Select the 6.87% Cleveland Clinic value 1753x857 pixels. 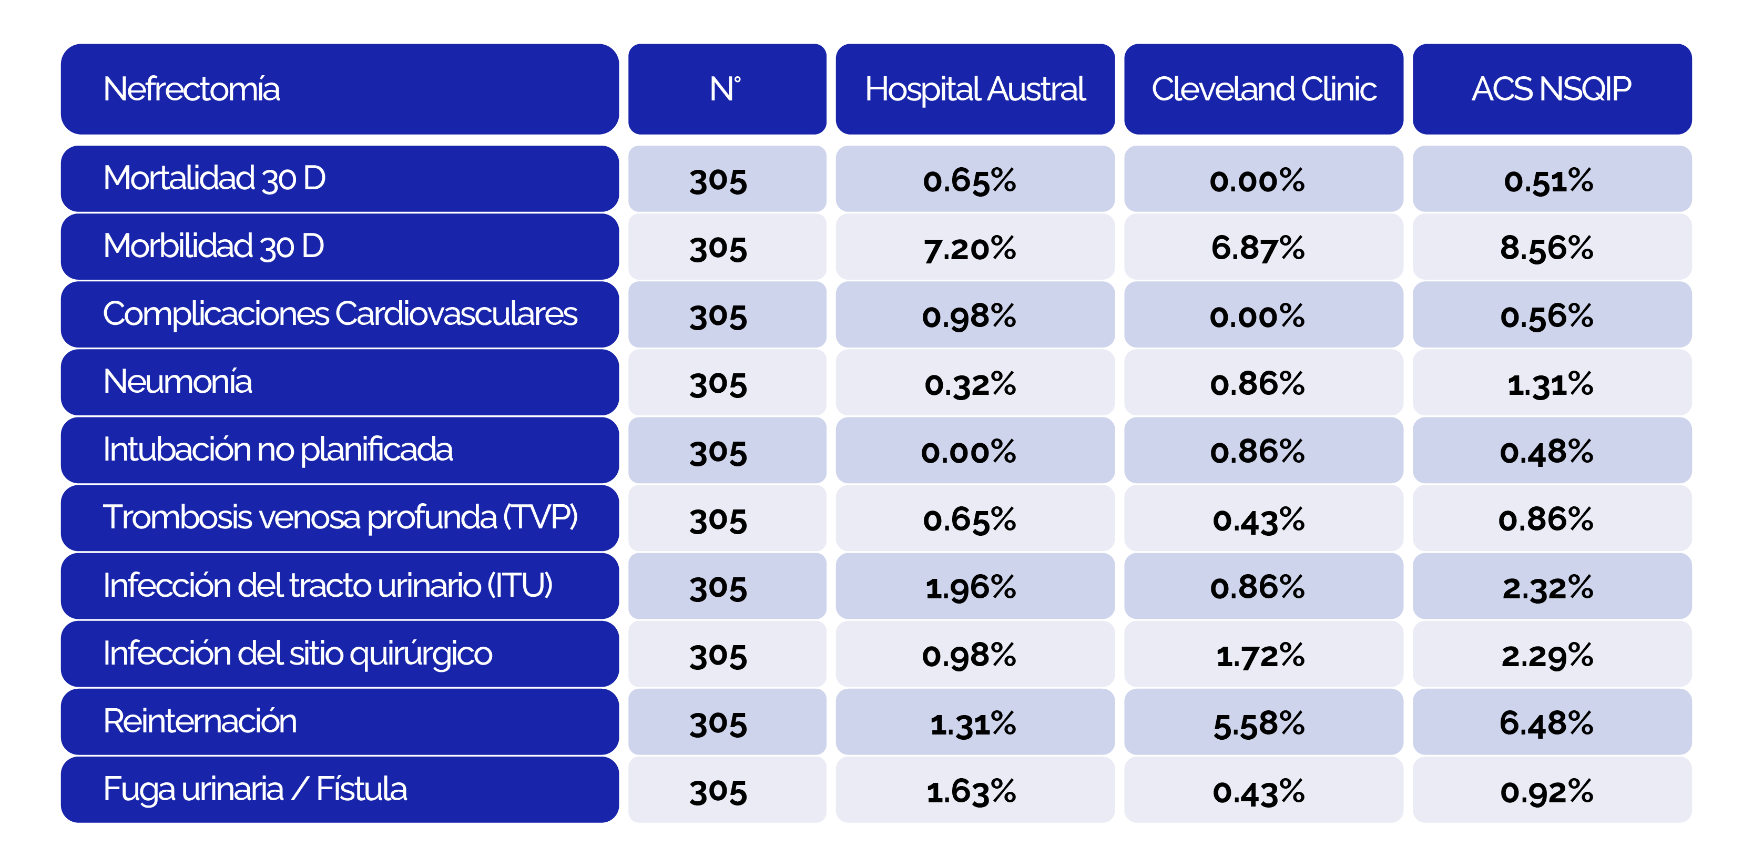tap(1258, 248)
